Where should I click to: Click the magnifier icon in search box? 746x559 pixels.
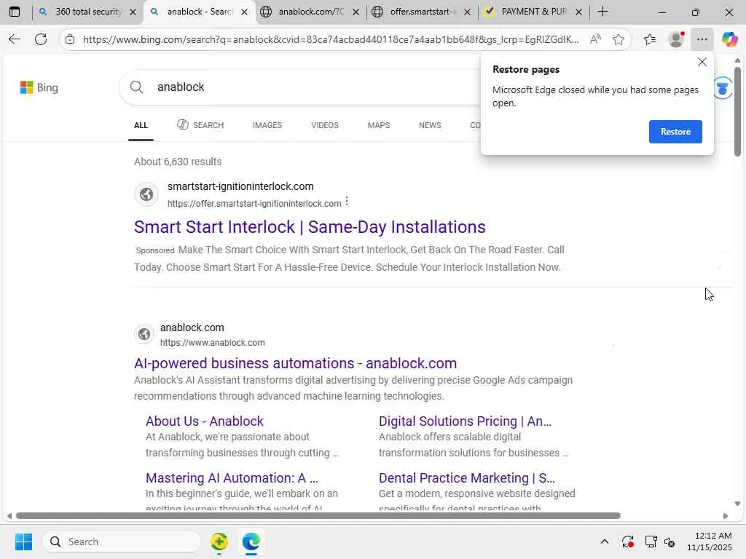point(136,87)
